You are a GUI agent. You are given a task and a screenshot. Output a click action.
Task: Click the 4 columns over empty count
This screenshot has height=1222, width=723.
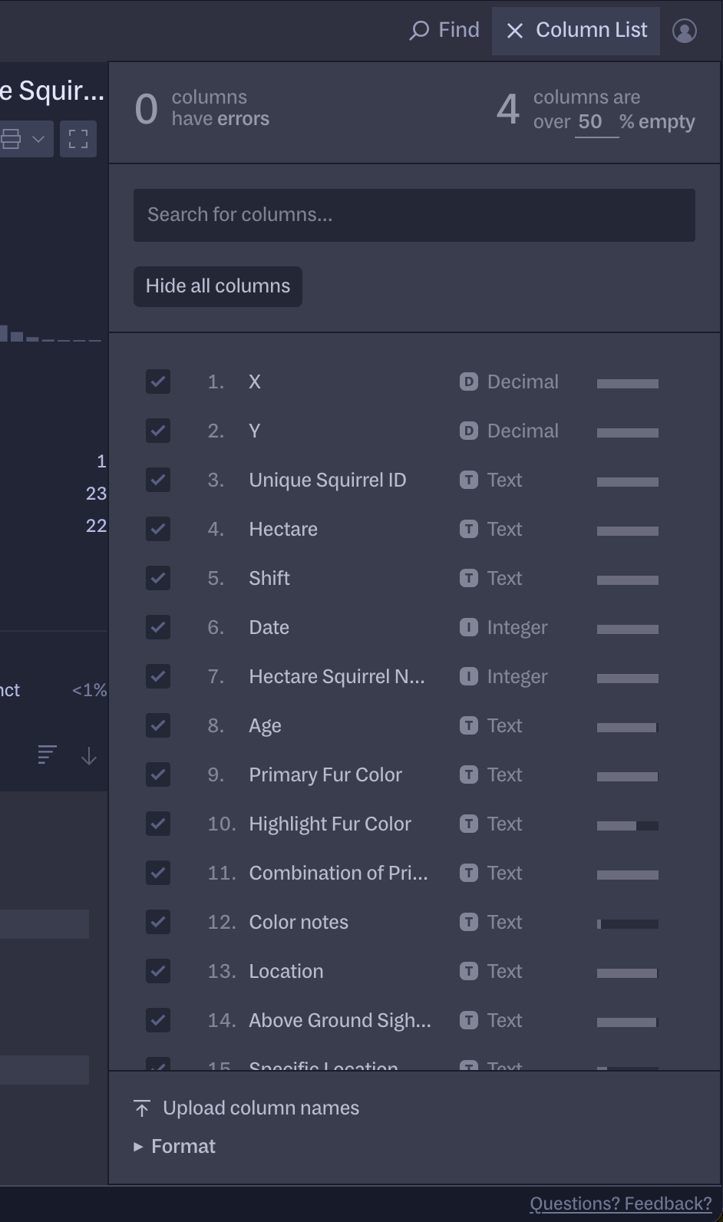[508, 109]
